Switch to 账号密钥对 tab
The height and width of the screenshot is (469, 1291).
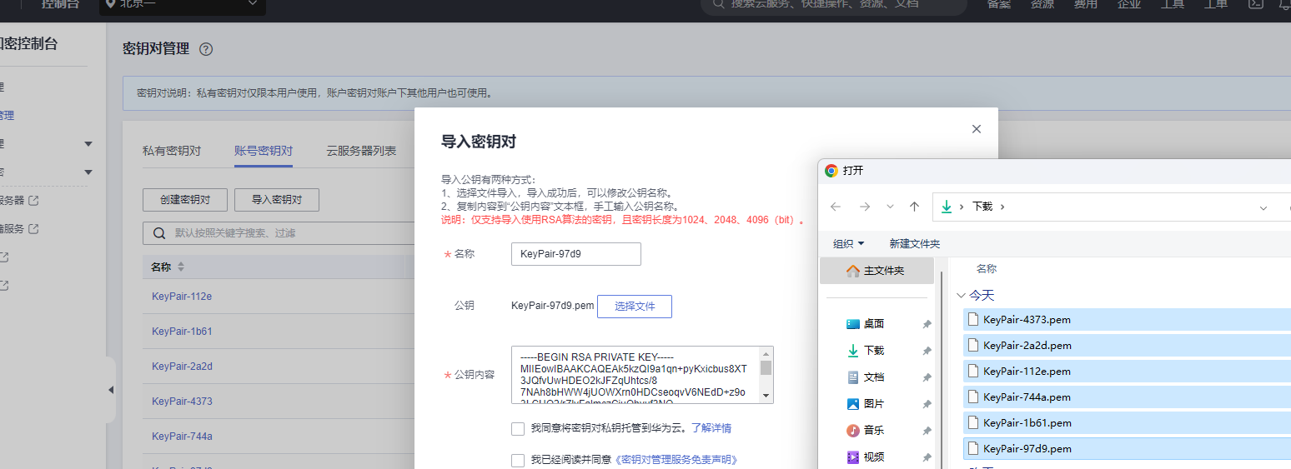[x=264, y=152]
